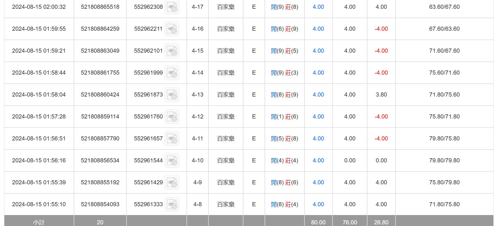Click replay icon for round 552961657
This screenshot has width=500, height=226.
tap(172, 139)
